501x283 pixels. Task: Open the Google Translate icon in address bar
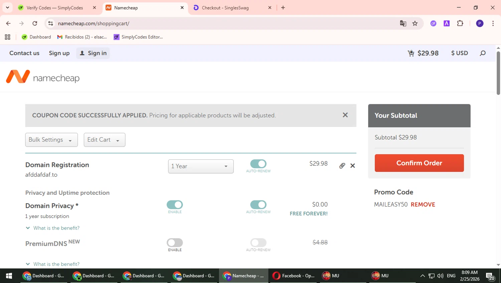[403, 23]
